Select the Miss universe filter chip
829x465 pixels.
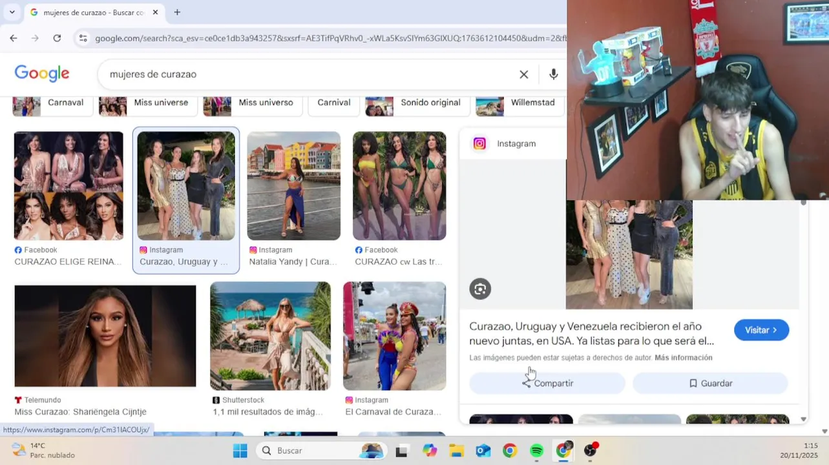tap(148, 105)
